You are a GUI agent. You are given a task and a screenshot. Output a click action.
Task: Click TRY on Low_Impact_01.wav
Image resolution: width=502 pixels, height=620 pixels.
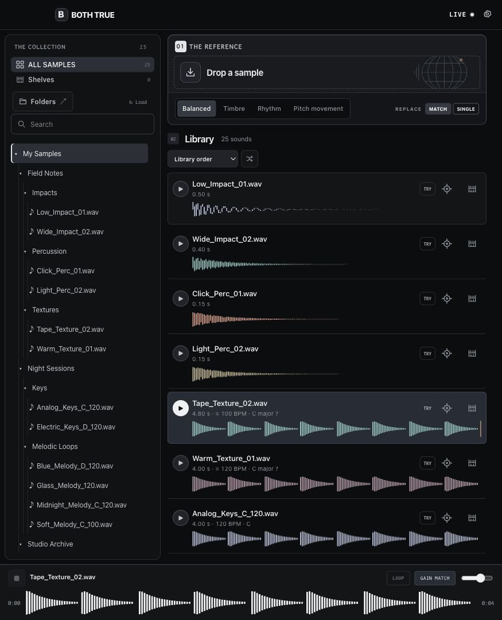427,189
